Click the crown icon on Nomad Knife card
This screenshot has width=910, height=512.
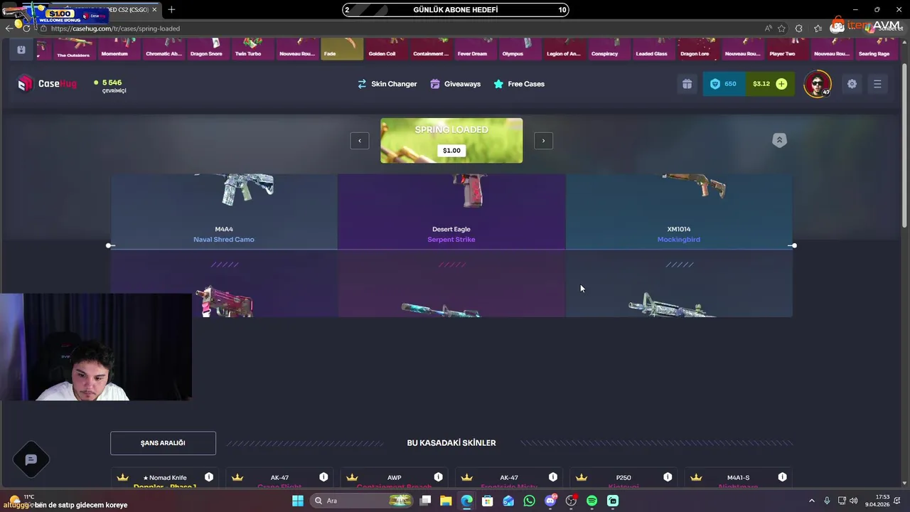(122, 477)
